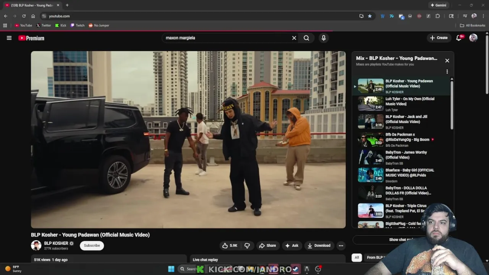This screenshot has width=489, height=275.
Task: Open a new browser tab
Action: [x=67, y=5]
